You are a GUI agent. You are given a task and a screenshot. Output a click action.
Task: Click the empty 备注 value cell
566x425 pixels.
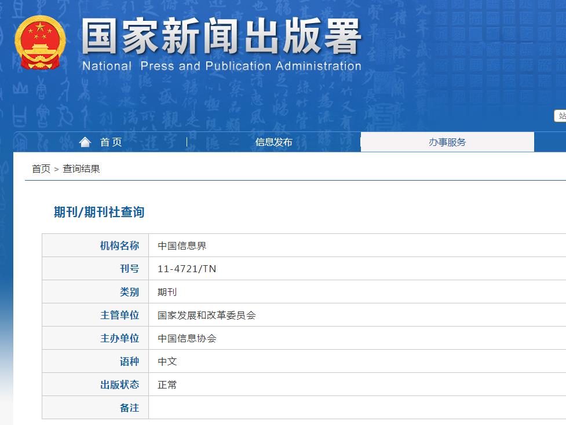[290, 408]
